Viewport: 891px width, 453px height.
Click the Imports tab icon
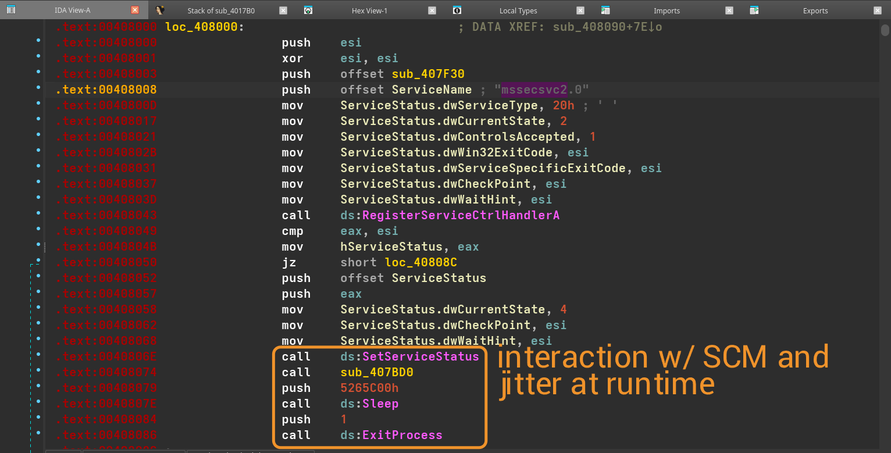pos(605,10)
